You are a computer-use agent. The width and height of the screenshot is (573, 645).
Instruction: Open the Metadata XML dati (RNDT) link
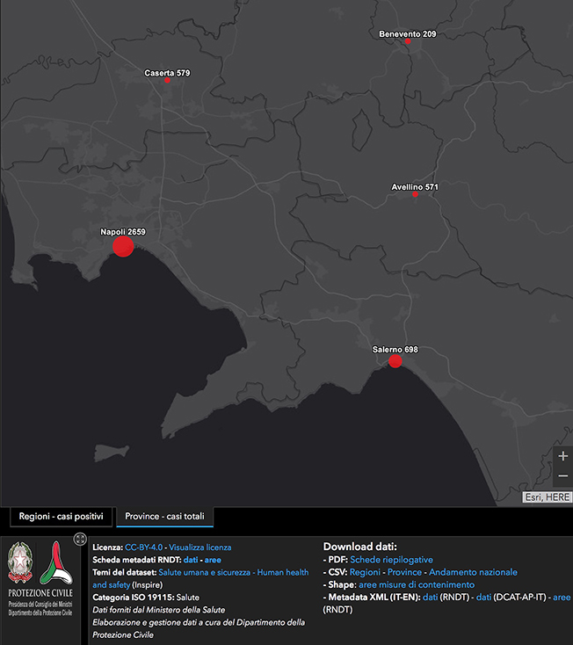[430, 597]
